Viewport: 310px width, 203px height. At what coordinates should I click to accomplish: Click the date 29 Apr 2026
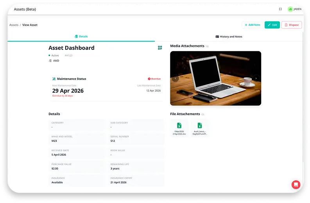tap(68, 91)
